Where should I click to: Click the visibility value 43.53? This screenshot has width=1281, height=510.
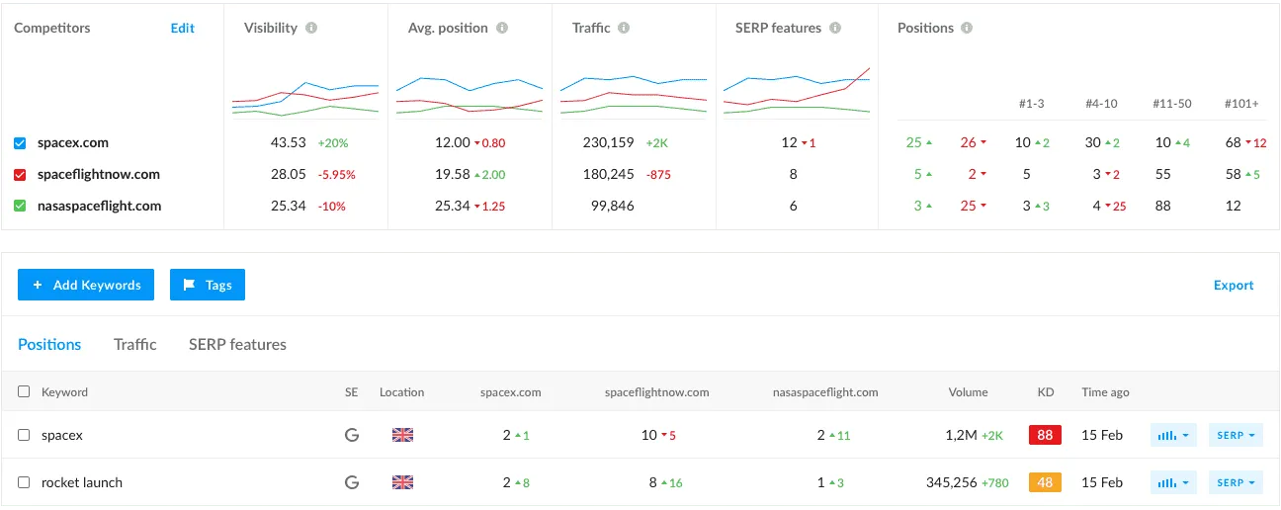click(x=289, y=142)
